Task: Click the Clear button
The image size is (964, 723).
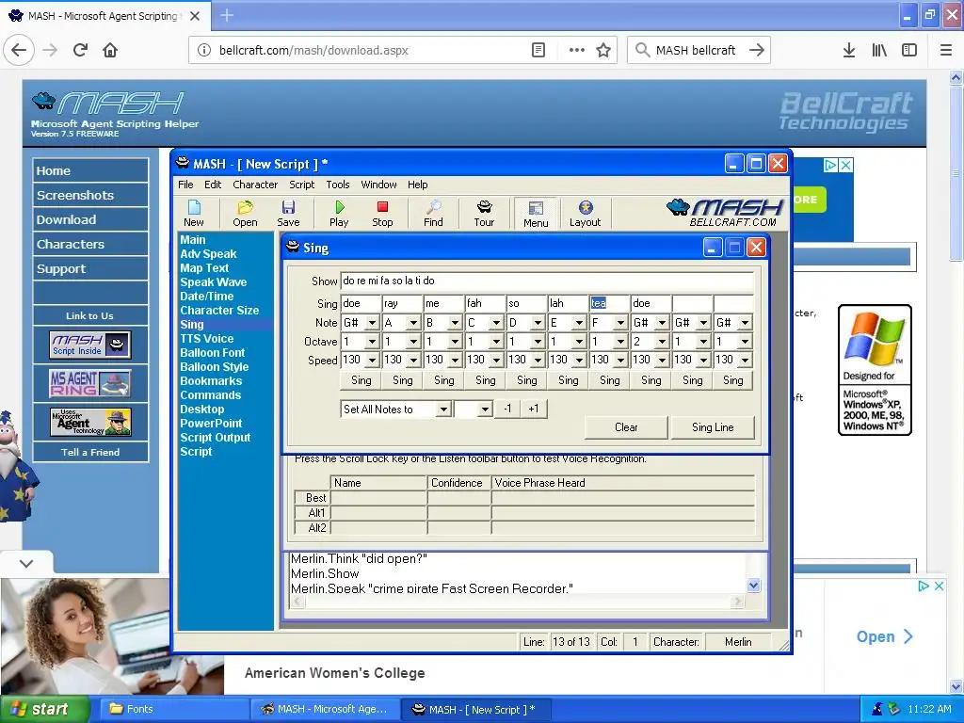Action: click(x=626, y=427)
